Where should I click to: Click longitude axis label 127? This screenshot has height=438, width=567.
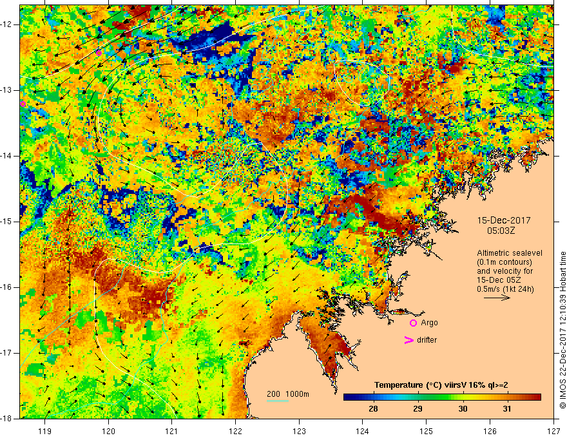pos(553,431)
